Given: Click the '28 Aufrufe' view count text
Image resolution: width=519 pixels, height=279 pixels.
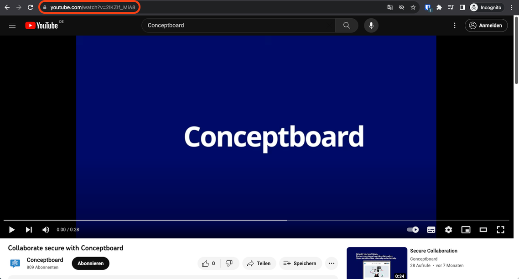Looking at the screenshot, I should [x=420, y=265].
